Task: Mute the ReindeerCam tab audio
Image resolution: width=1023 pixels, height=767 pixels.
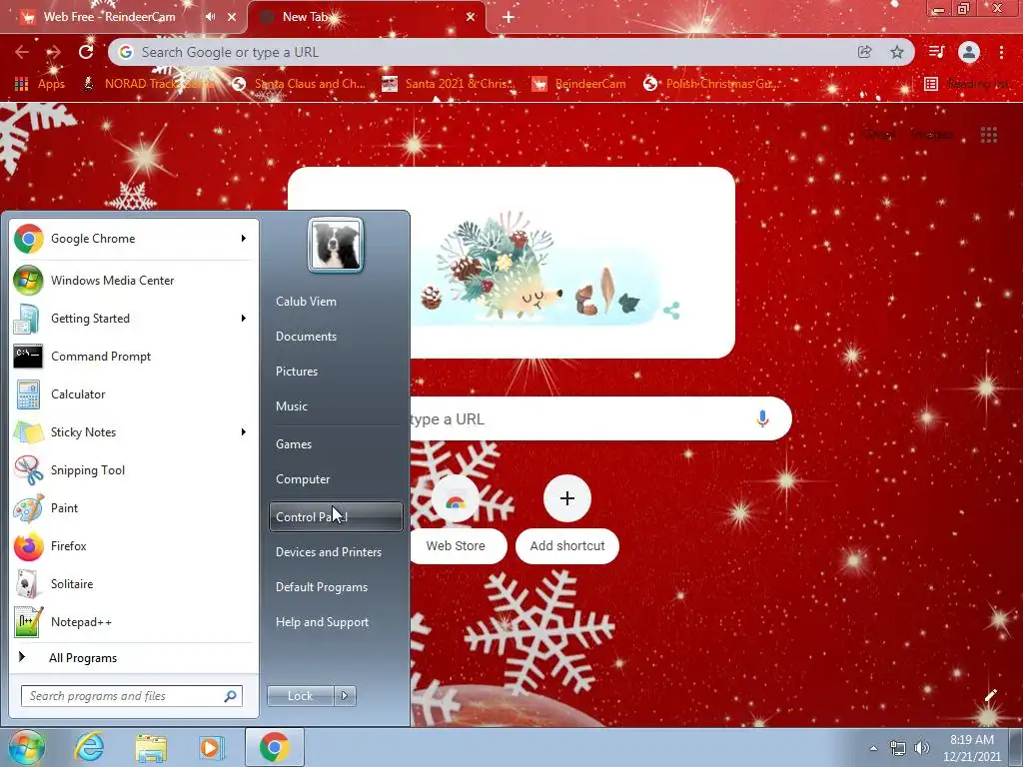Action: pos(210,17)
